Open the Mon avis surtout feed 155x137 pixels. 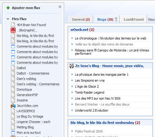pyautogui.click(x=29, y=133)
